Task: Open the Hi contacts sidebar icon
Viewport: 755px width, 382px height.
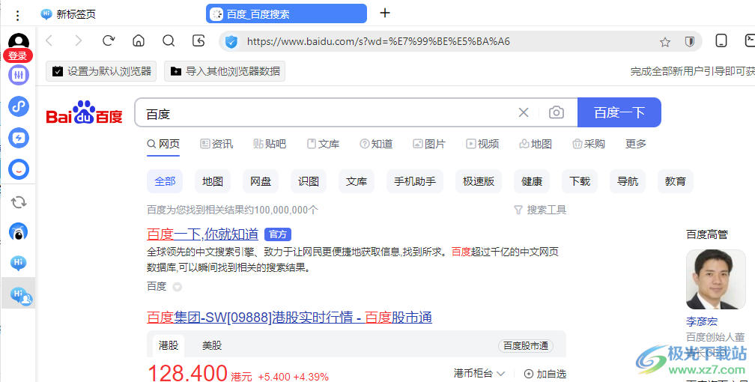Action: tap(21, 295)
